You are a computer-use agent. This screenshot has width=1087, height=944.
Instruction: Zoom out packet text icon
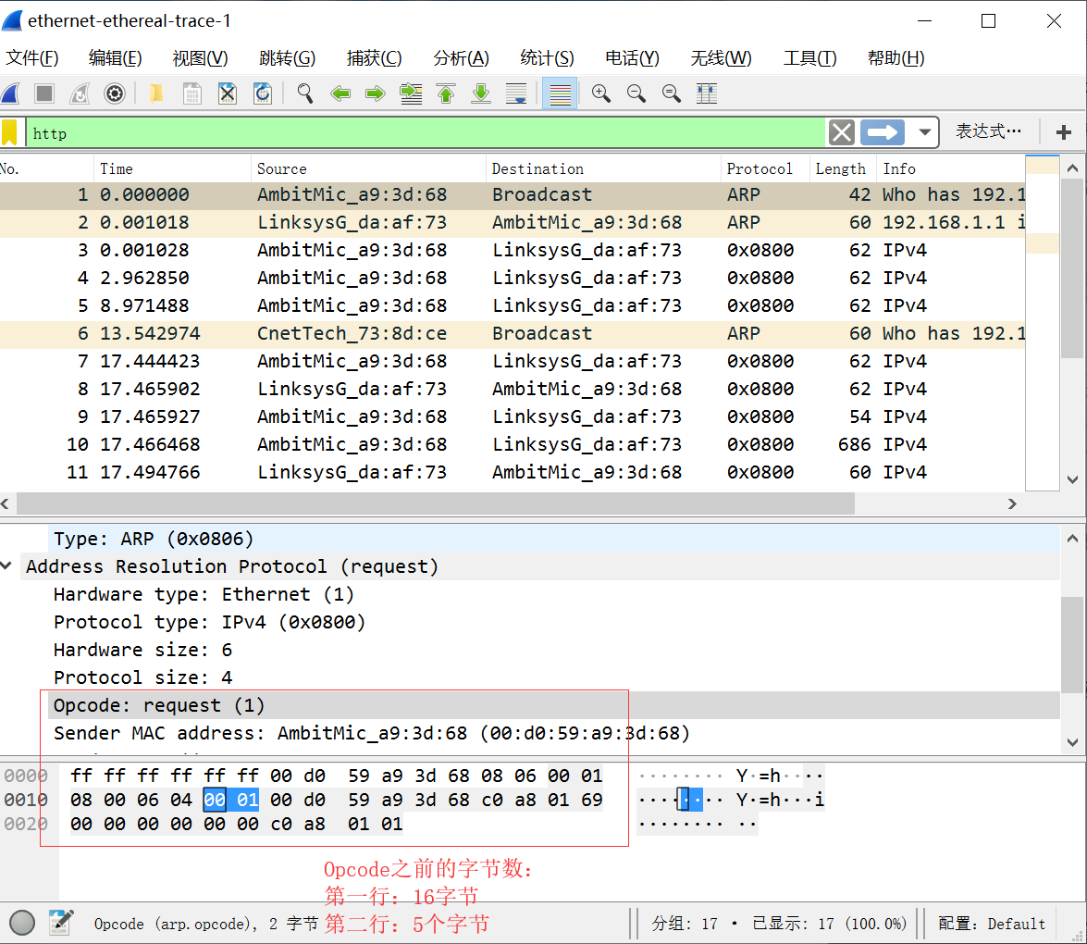click(636, 93)
